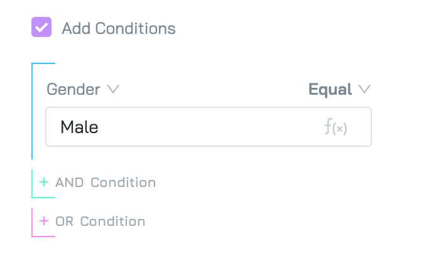
Task: Focus the value field containing Male
Action: 209,127
